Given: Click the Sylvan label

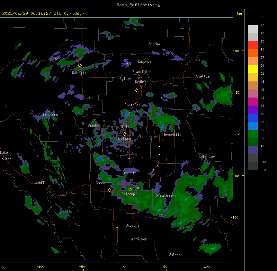Looking at the screenshot, I should coord(125,79).
